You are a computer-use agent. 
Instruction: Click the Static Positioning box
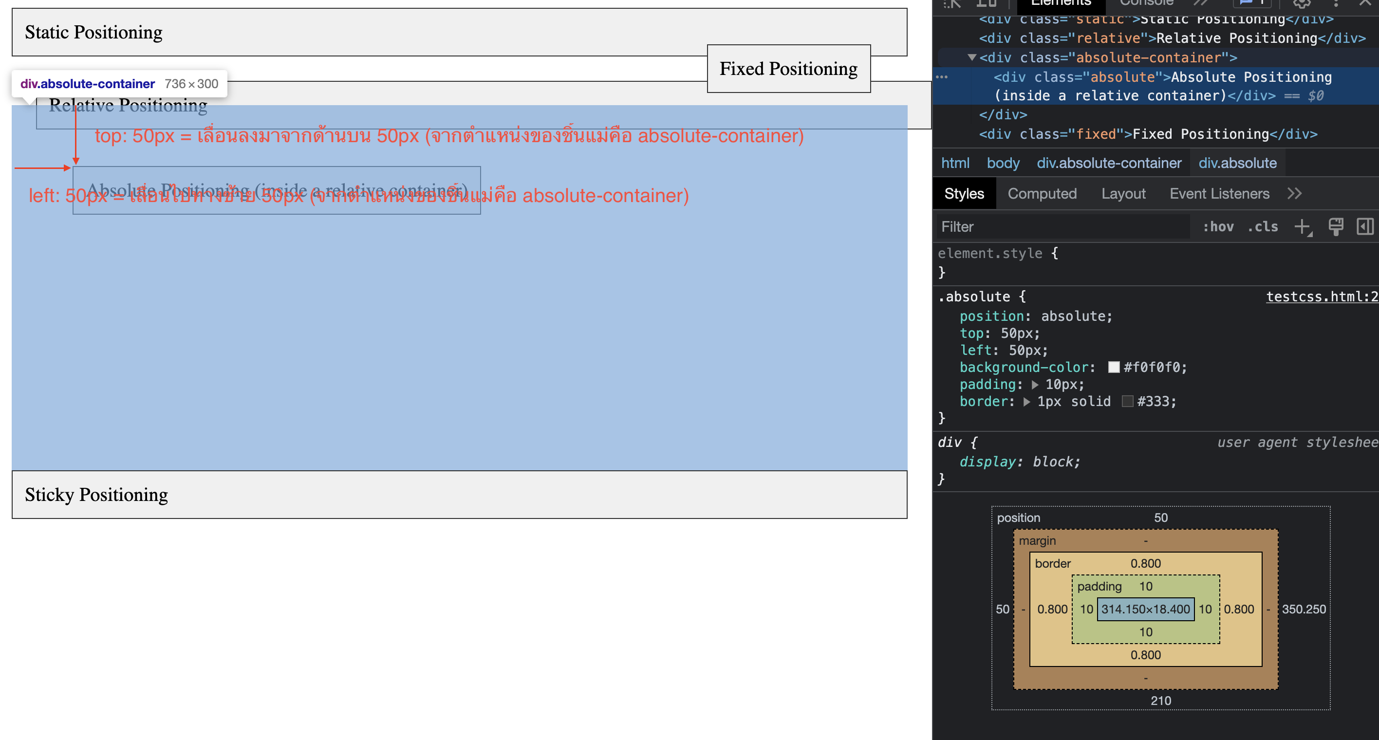459,32
